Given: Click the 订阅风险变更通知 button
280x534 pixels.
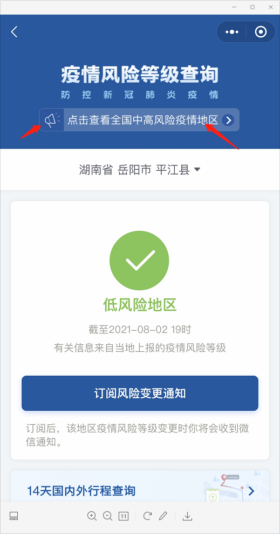Looking at the screenshot, I should point(140,393).
